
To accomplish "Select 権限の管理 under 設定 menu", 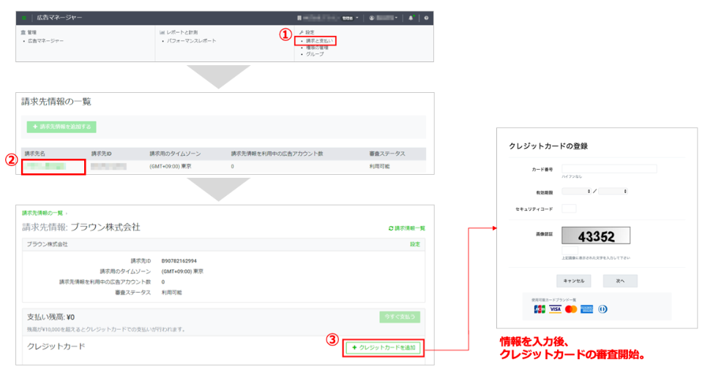I will click(x=316, y=48).
